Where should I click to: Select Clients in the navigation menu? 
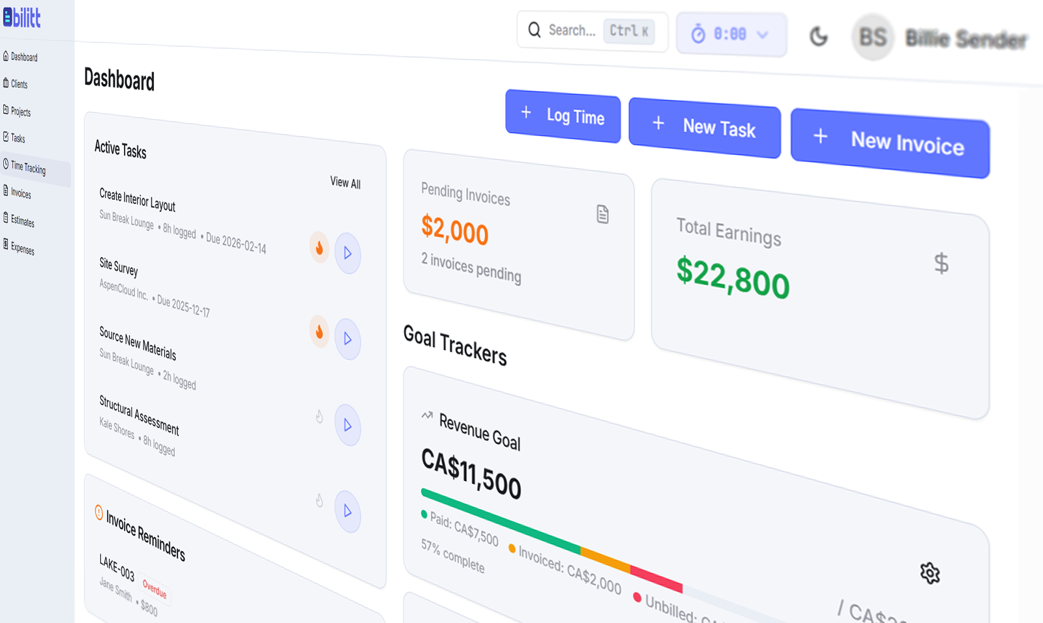18,84
